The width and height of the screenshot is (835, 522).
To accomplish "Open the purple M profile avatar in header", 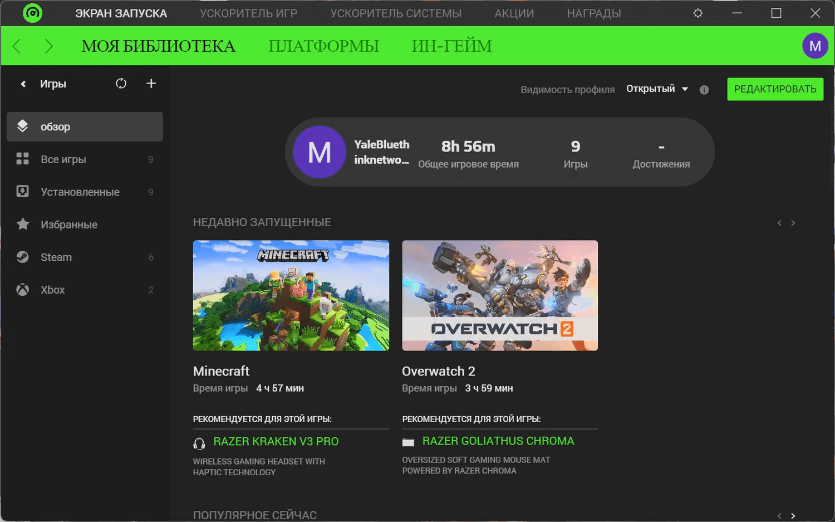I will coord(814,46).
